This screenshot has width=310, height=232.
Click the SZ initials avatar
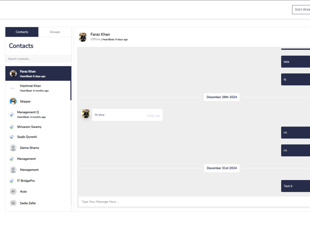[13, 203]
